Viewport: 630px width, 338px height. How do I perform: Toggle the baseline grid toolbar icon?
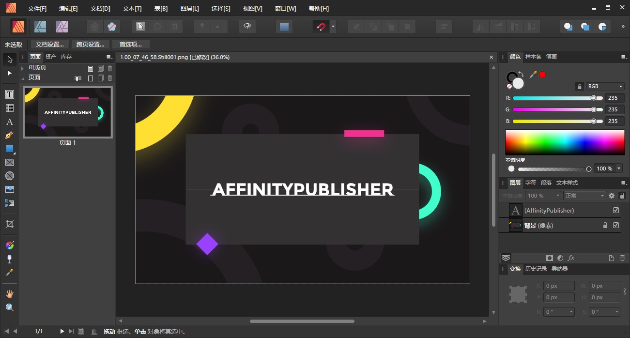284,27
